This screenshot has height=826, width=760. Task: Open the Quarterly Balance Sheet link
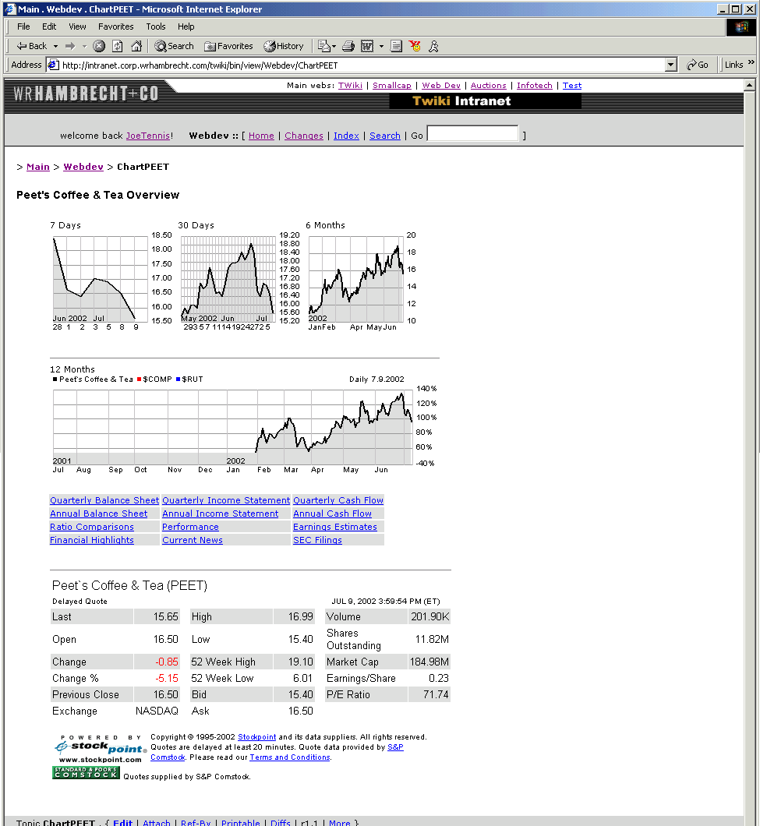tap(104, 500)
